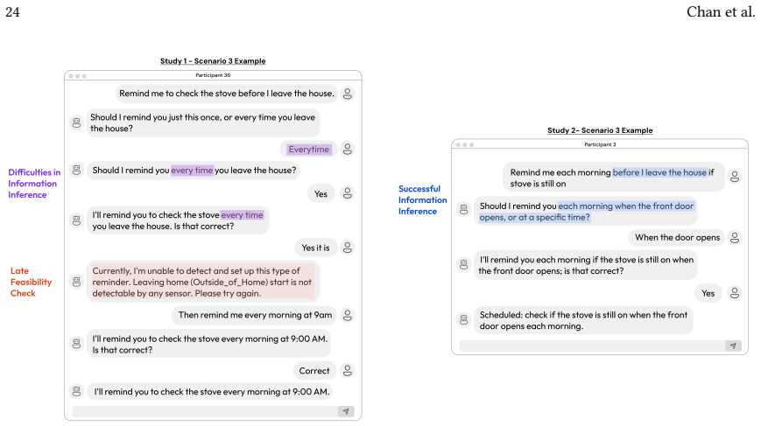Click 'Study 2– Scenario 3 Example' heading

[600, 130]
